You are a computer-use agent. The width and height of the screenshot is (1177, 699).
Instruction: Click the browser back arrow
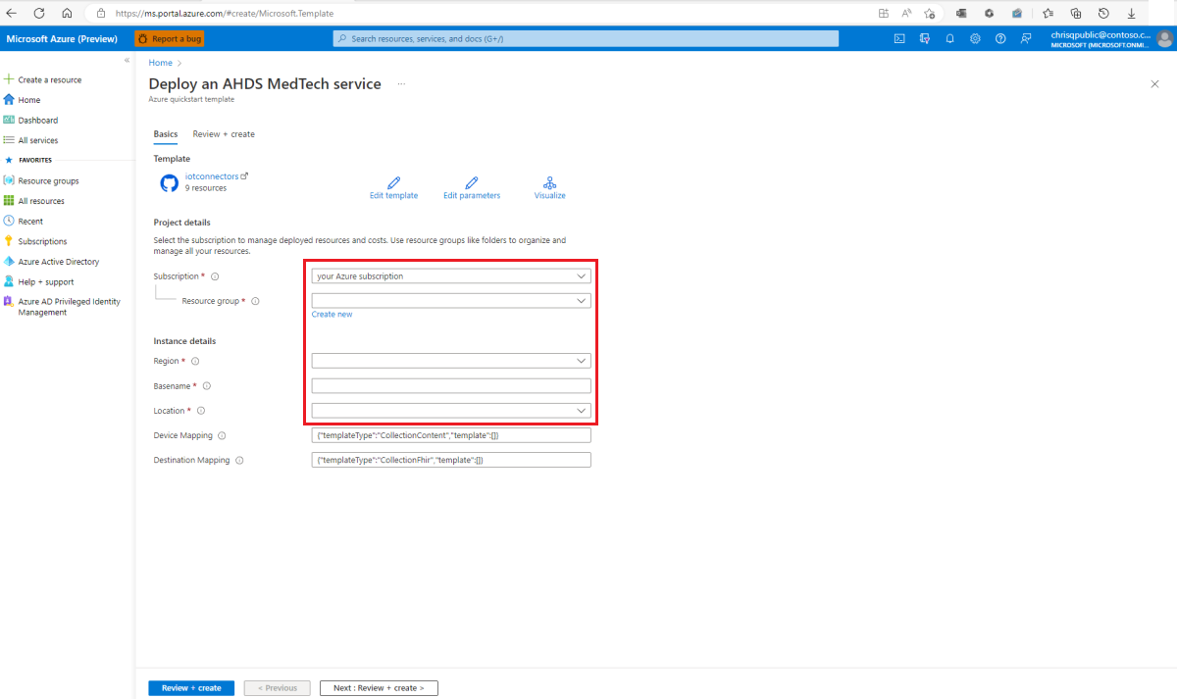click(x=12, y=13)
